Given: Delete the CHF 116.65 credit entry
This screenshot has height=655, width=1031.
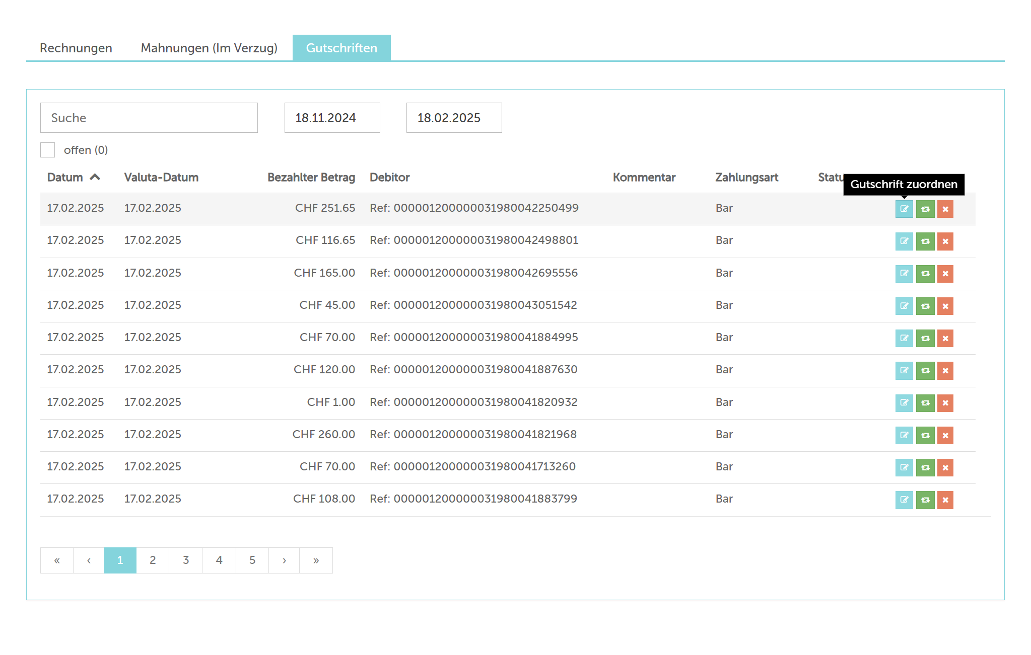Looking at the screenshot, I should click(x=945, y=241).
